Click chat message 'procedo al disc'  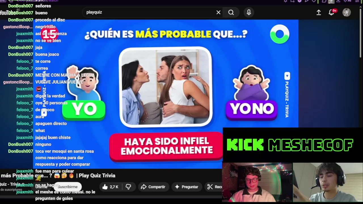pos(50,20)
